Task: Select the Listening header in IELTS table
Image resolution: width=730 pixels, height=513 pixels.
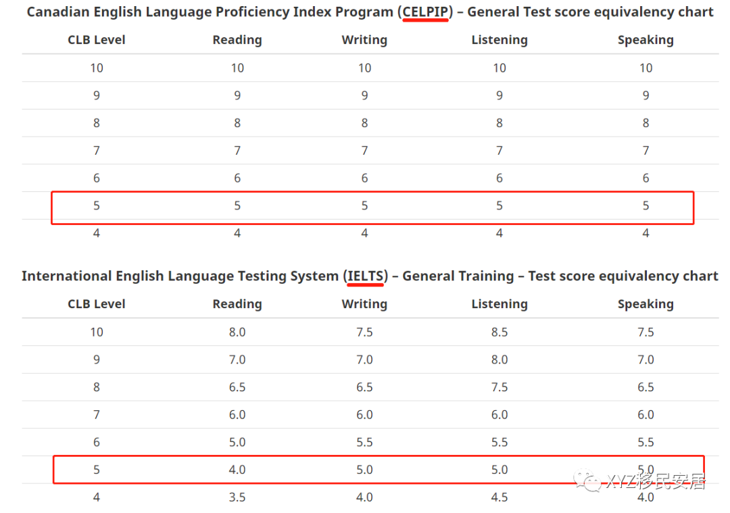Action: coord(500,304)
